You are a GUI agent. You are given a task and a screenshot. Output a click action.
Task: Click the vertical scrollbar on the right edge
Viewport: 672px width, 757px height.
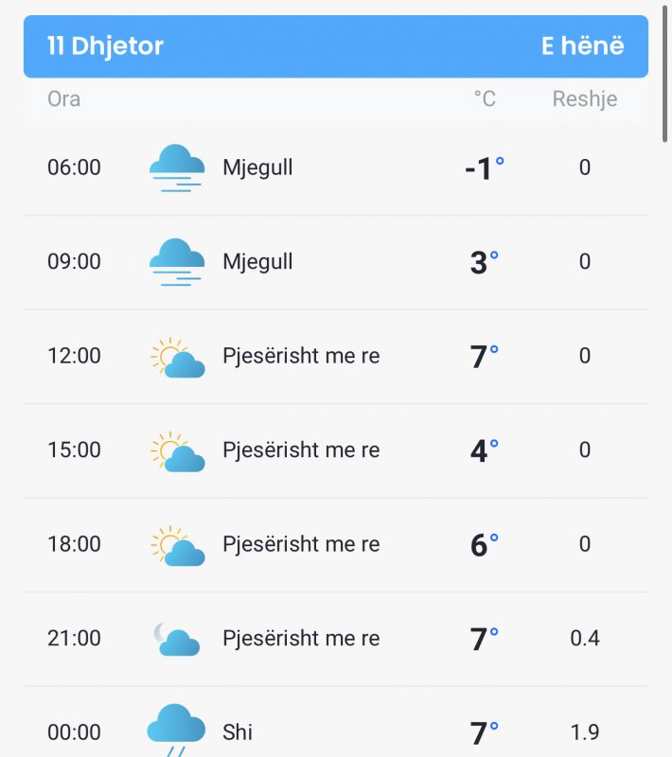665,75
